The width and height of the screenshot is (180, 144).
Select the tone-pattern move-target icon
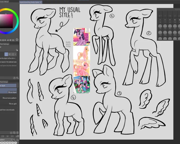[x=10, y=54]
